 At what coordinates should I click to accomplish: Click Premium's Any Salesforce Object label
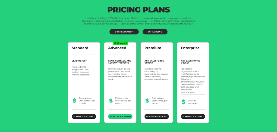point(154,62)
